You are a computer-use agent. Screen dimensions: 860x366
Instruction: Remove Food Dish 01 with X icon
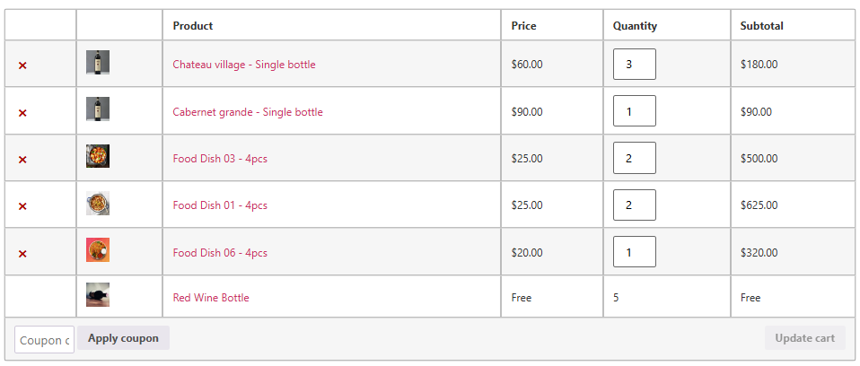click(22, 206)
